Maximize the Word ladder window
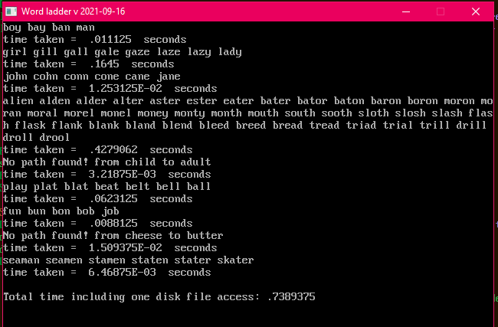This screenshot has height=327, width=498. pos(441,11)
